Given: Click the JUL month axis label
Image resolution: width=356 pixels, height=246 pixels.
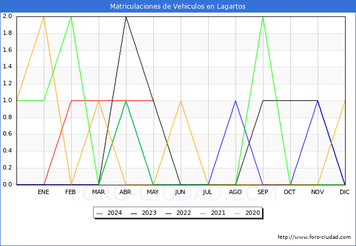Looking at the screenshot, I should 208,192.
